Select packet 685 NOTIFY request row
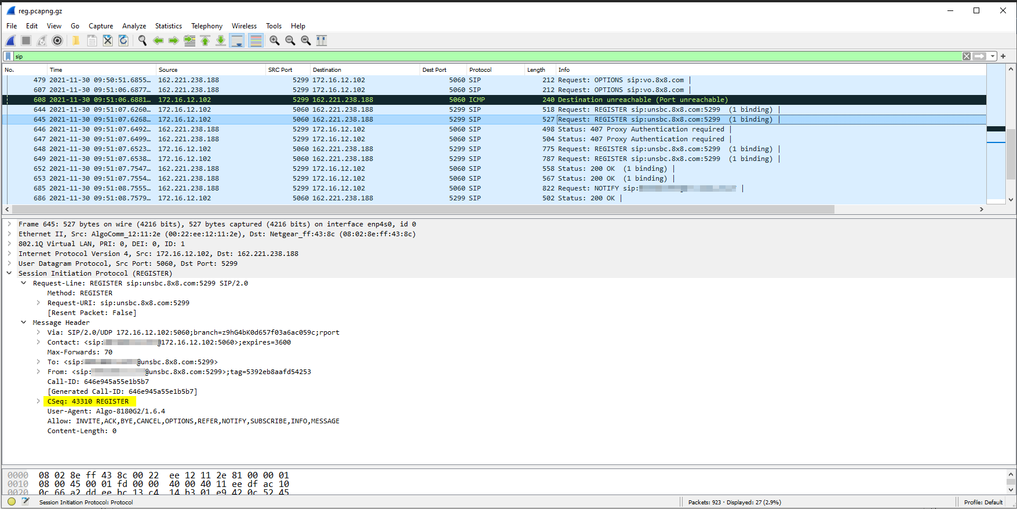 494,188
